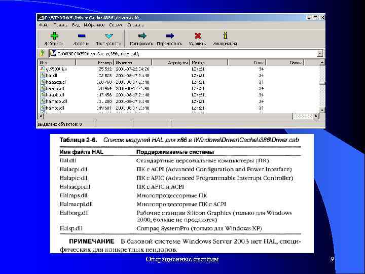The height and width of the screenshot is (274, 365).
Task: Click the vertical scrollbar up arrow
Action: point(322,62)
